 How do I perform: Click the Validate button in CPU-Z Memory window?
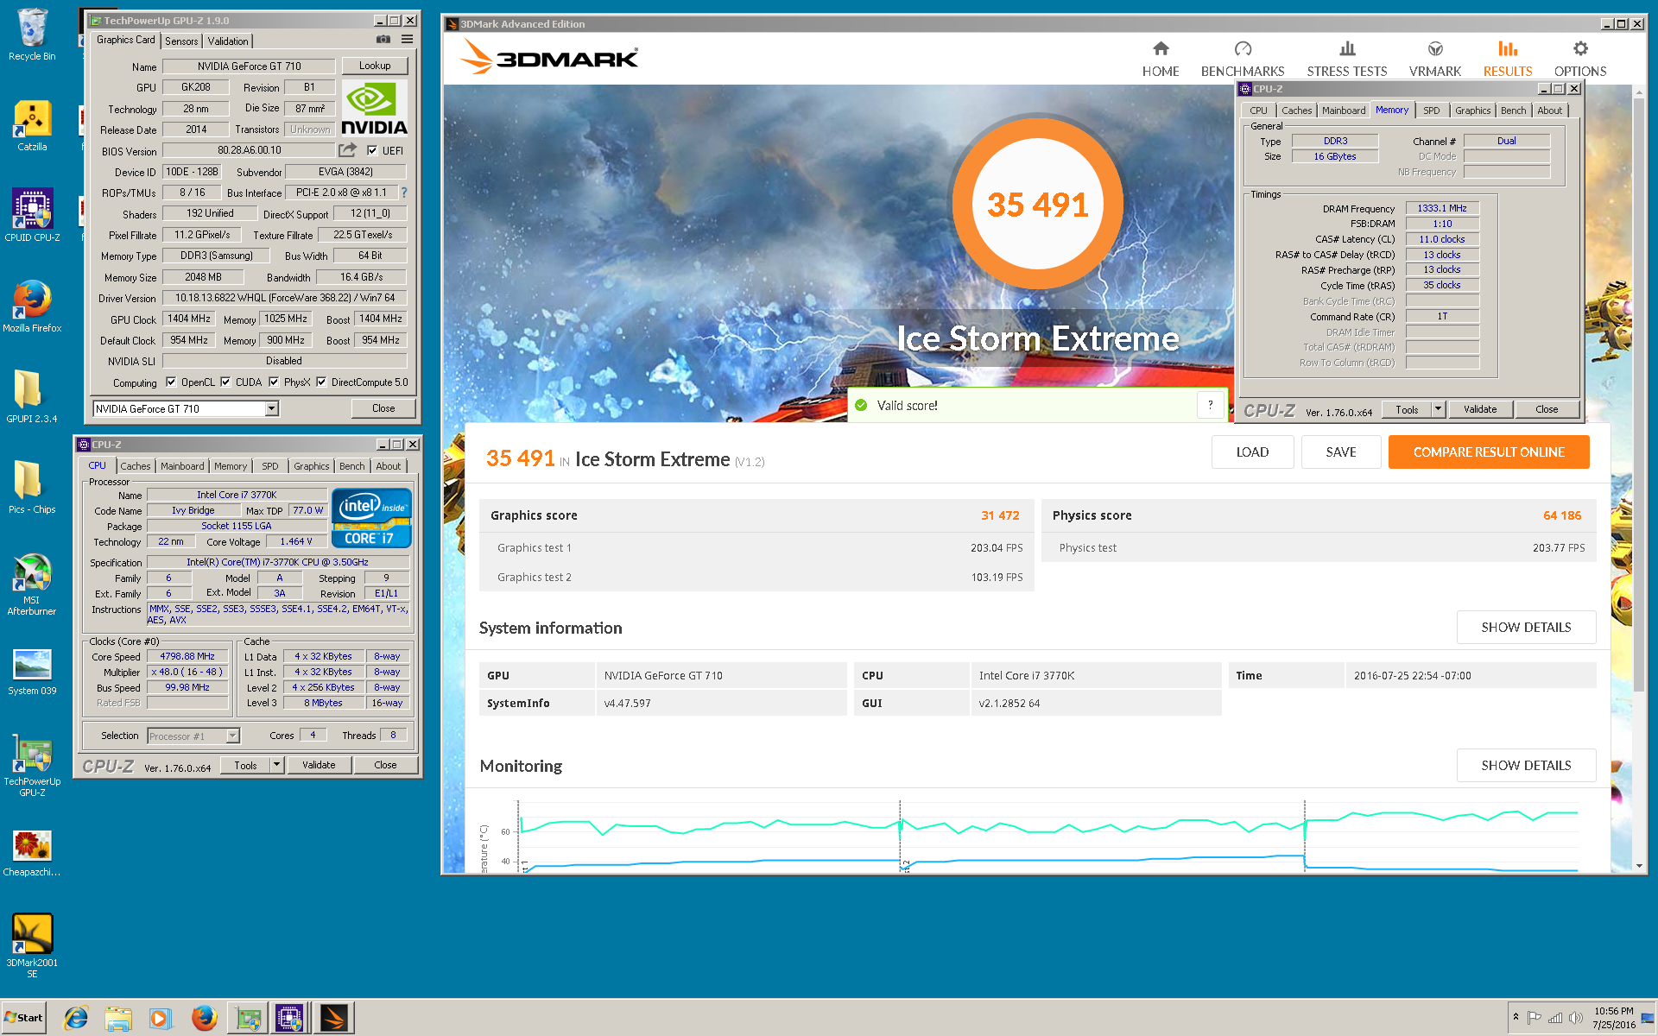click(x=1480, y=409)
